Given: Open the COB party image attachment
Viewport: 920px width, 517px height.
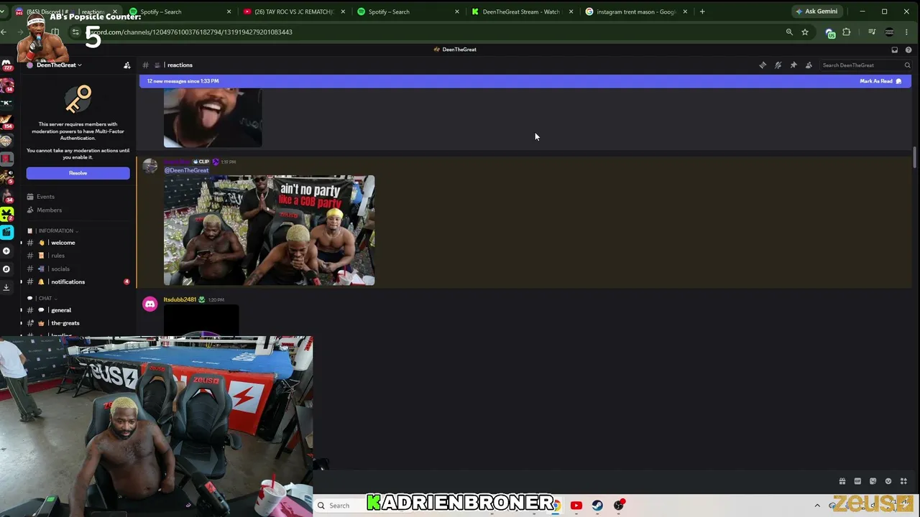Looking at the screenshot, I should 269,230.
